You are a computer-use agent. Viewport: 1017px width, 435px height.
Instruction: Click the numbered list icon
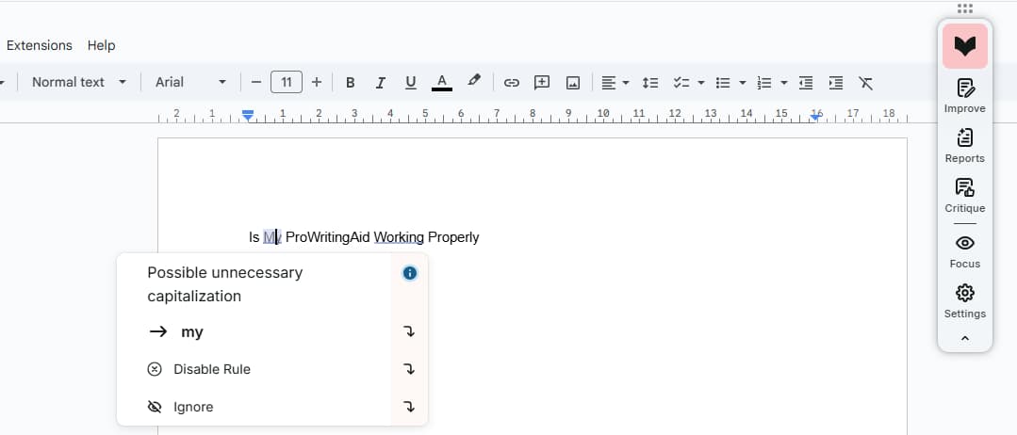[764, 82]
